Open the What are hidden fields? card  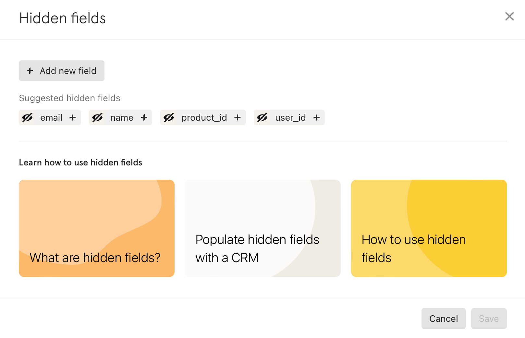click(x=96, y=228)
